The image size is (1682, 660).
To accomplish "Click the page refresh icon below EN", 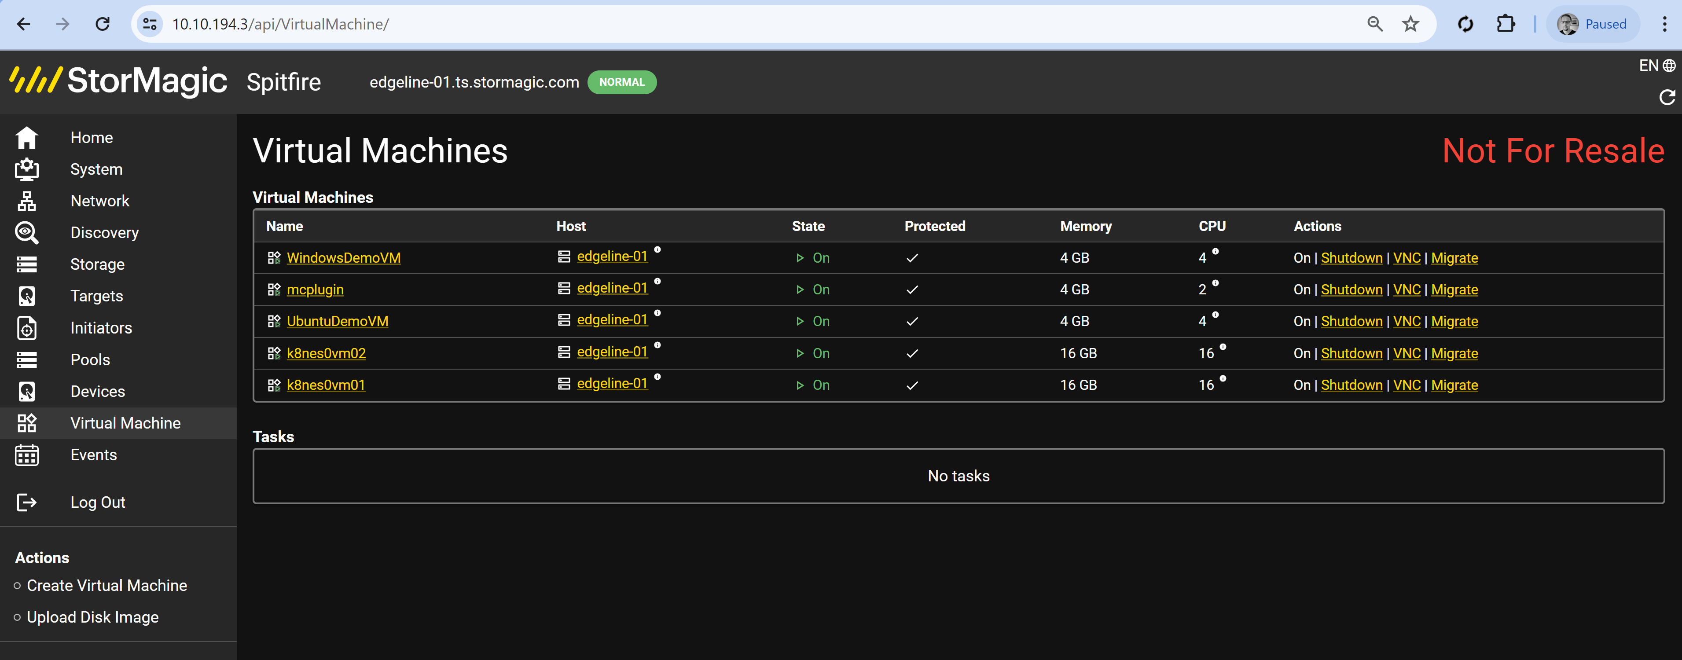I will 1667,97.
